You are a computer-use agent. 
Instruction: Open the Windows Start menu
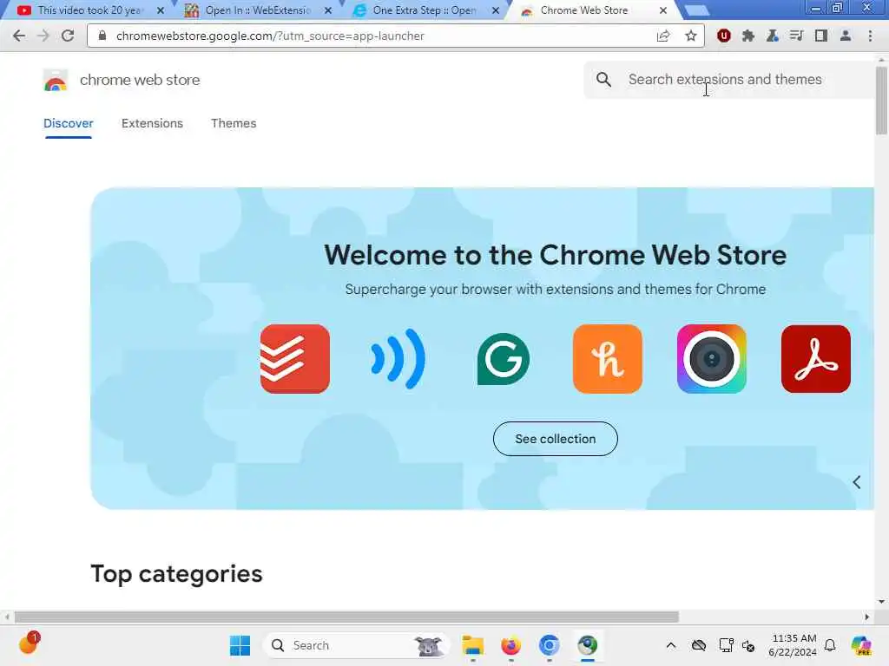point(240,645)
